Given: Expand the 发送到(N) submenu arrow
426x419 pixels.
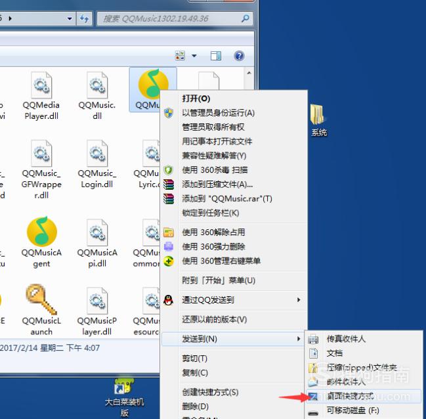Looking at the screenshot, I should [299, 339].
